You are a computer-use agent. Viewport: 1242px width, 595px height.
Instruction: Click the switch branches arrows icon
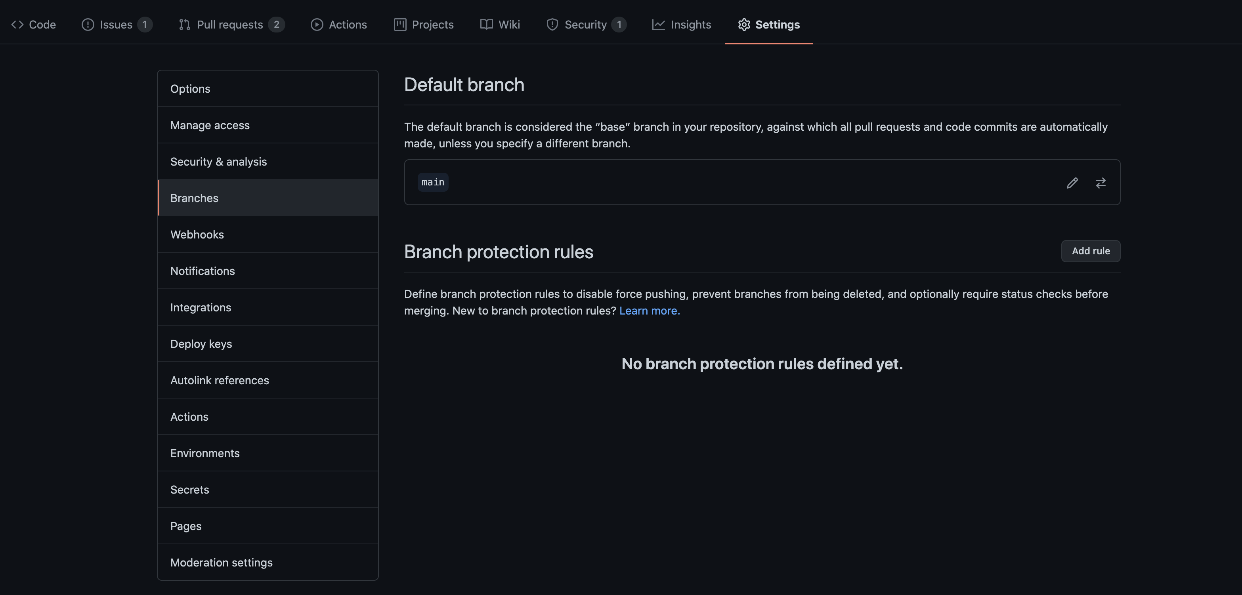coord(1101,183)
